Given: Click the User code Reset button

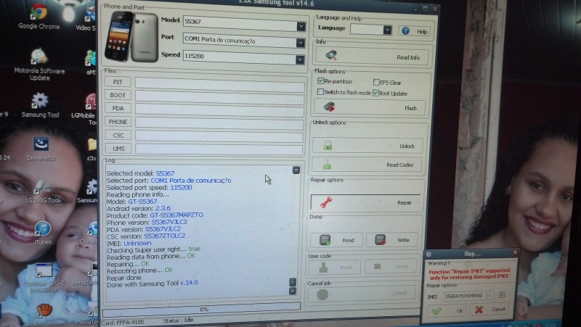Looking at the screenshot, I should [390, 266].
